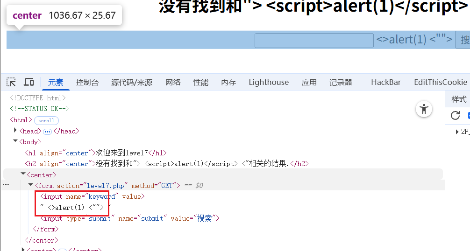The width and height of the screenshot is (470, 251).
Task: Open the 控制台 tab
Action: pyautogui.click(x=87, y=82)
